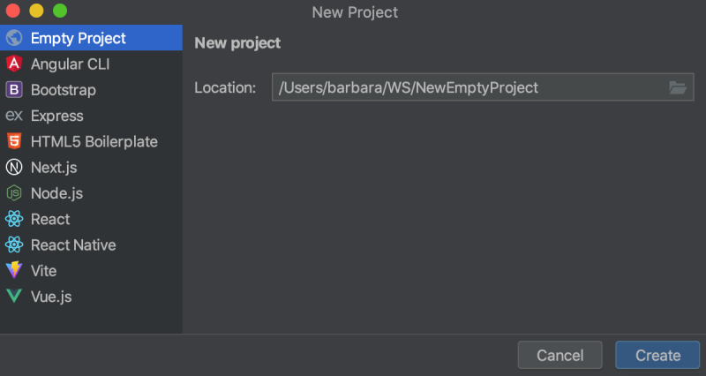706x376 pixels.
Task: Minimize the dialog with the yellow button
Action: (36, 11)
